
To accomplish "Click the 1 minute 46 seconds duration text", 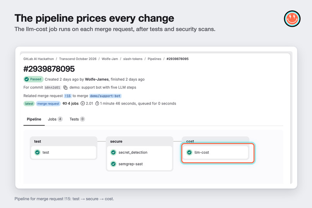I will tap(118, 103).
